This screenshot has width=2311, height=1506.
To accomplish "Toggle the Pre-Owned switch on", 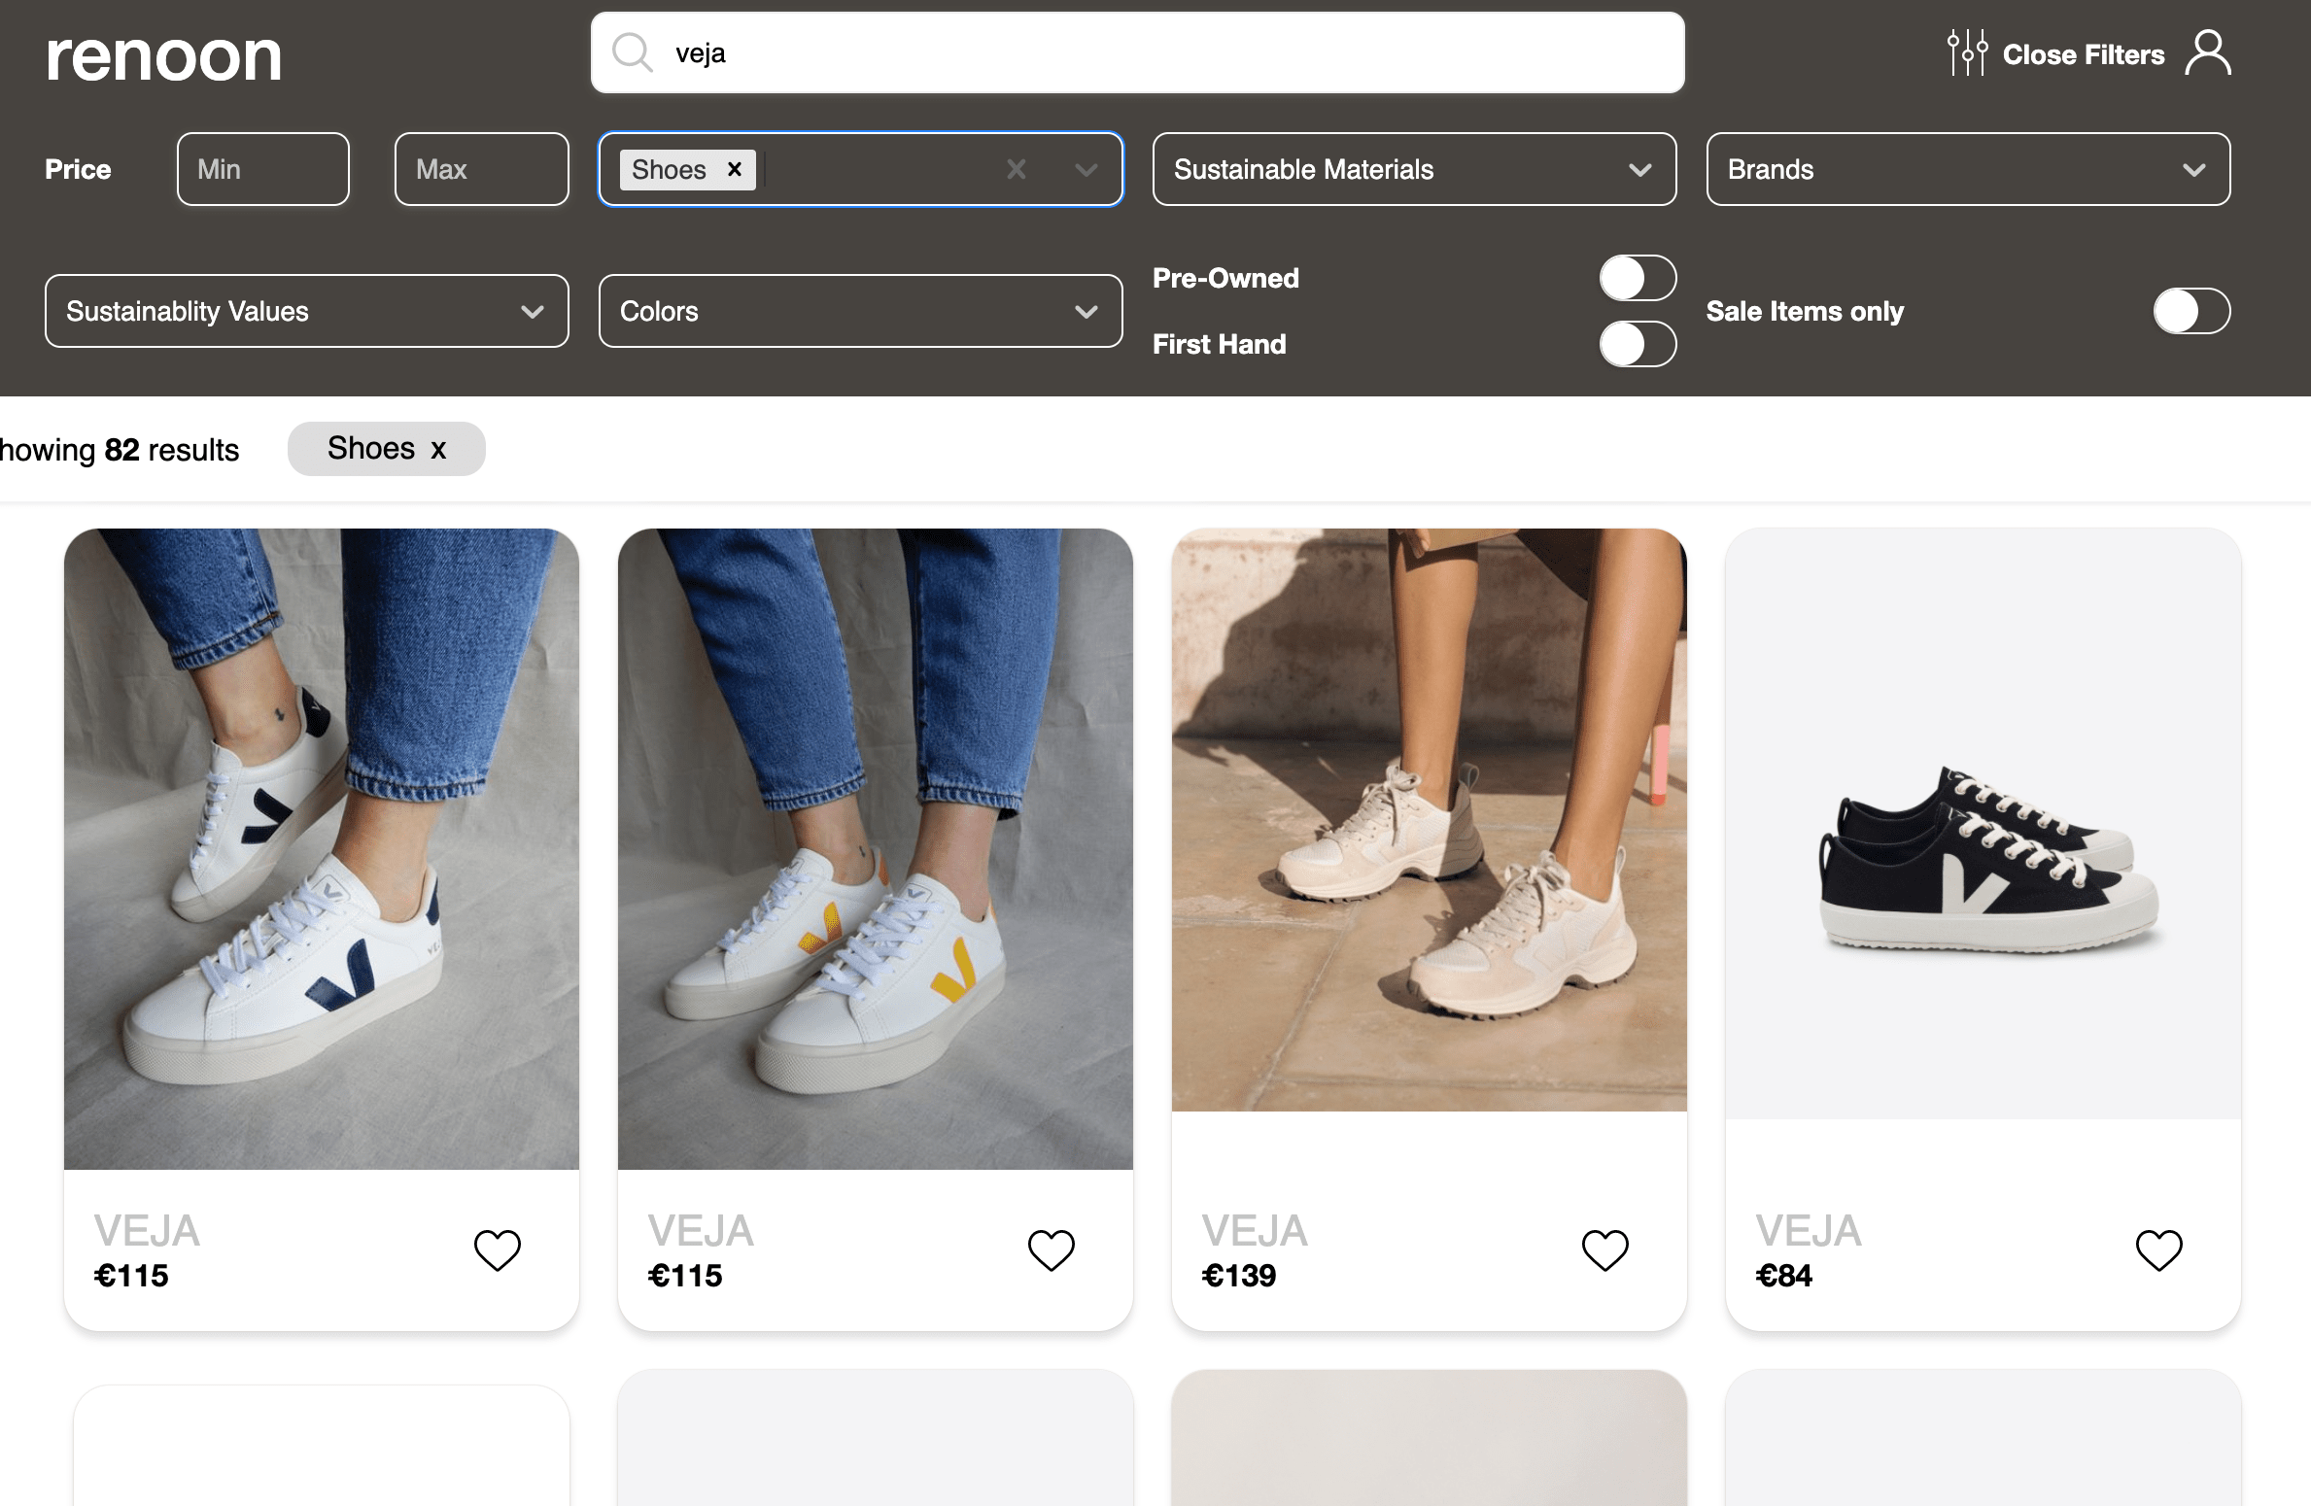I will 1636,278.
